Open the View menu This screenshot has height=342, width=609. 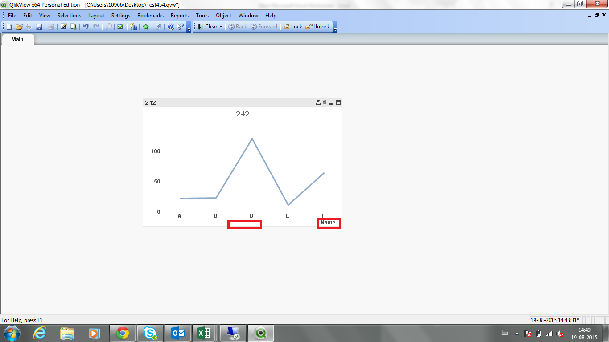(x=45, y=15)
